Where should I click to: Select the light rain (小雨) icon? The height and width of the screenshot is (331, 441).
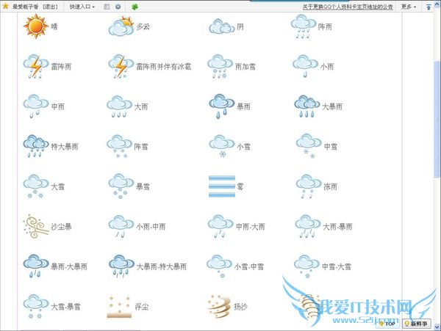pos(306,67)
